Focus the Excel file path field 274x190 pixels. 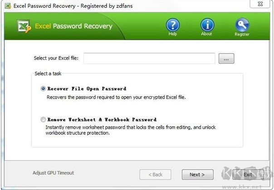pos(149,59)
